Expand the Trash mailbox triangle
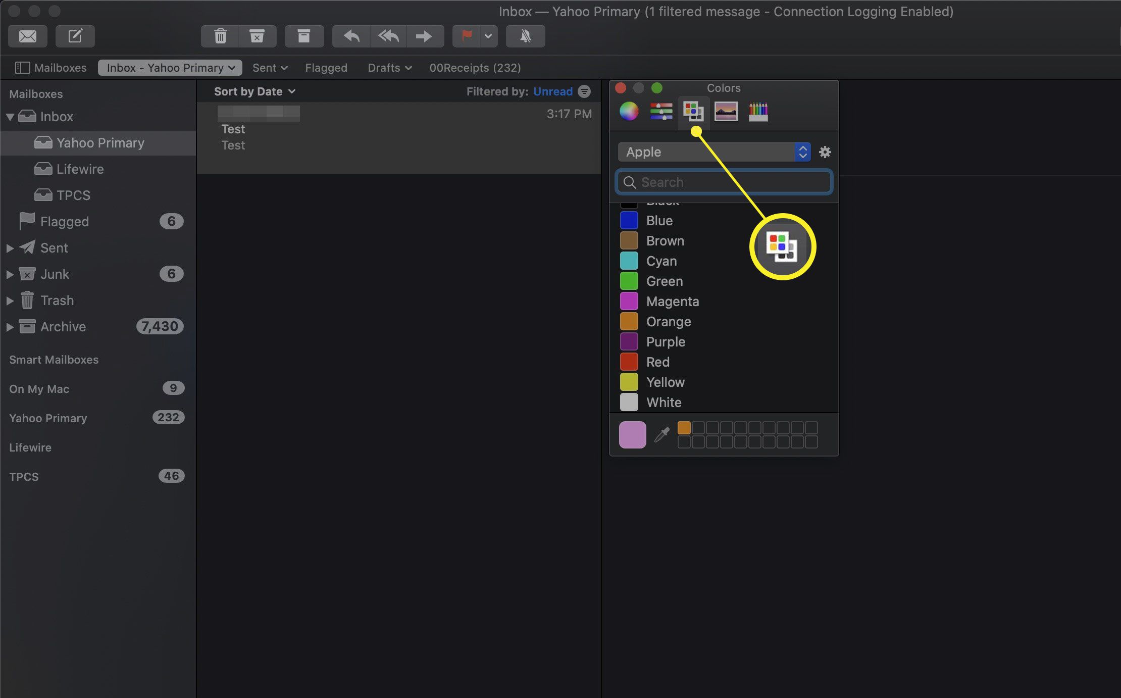 click(10, 301)
